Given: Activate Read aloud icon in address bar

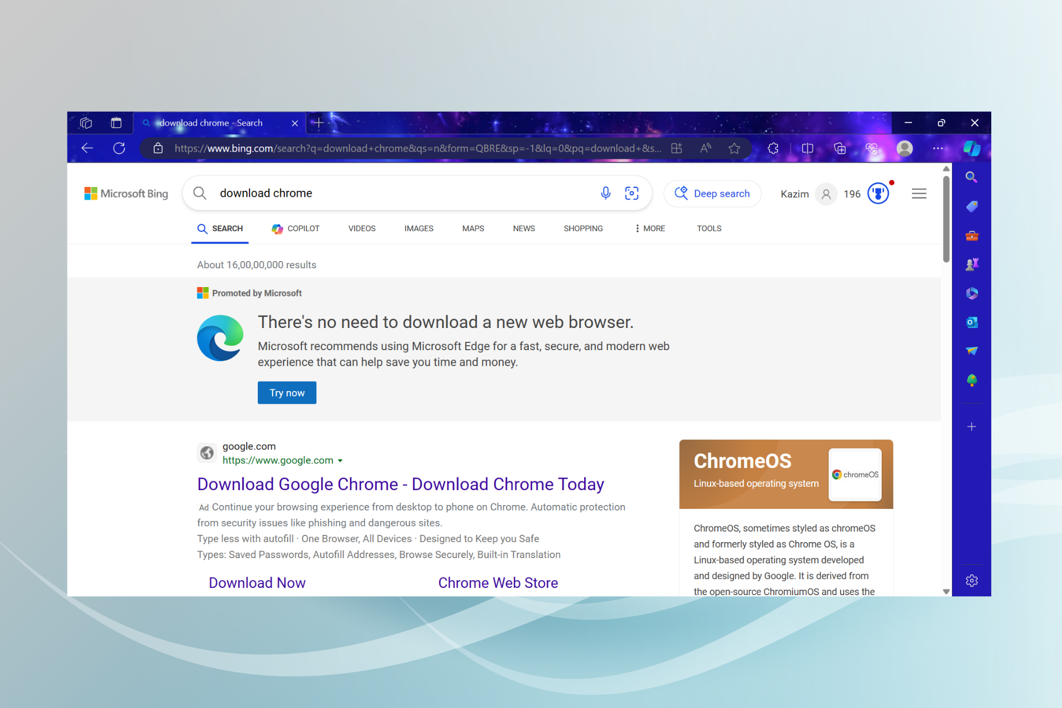Looking at the screenshot, I should point(705,148).
